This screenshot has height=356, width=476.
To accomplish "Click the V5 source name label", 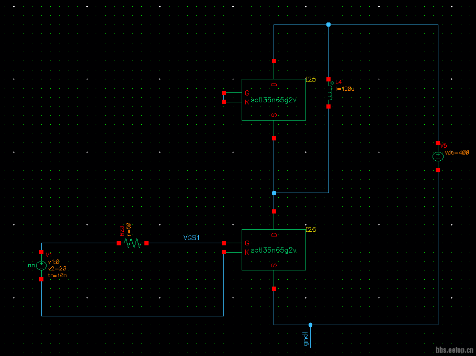I will 444,146.
